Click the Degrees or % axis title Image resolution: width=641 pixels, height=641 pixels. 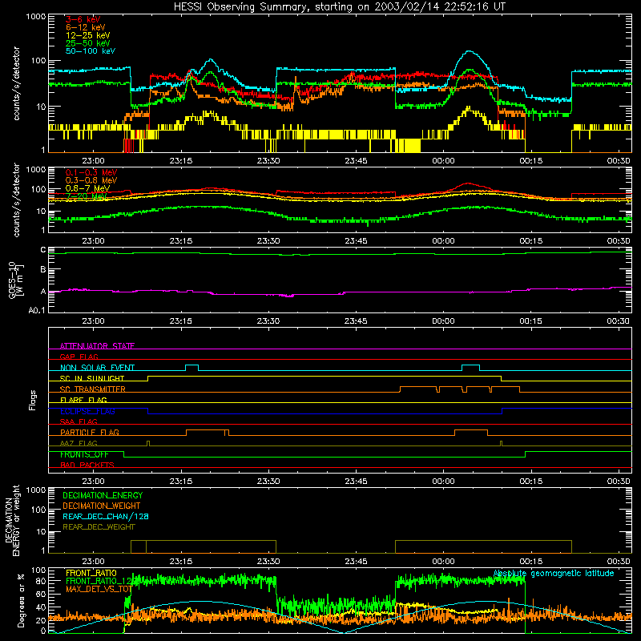[21, 600]
